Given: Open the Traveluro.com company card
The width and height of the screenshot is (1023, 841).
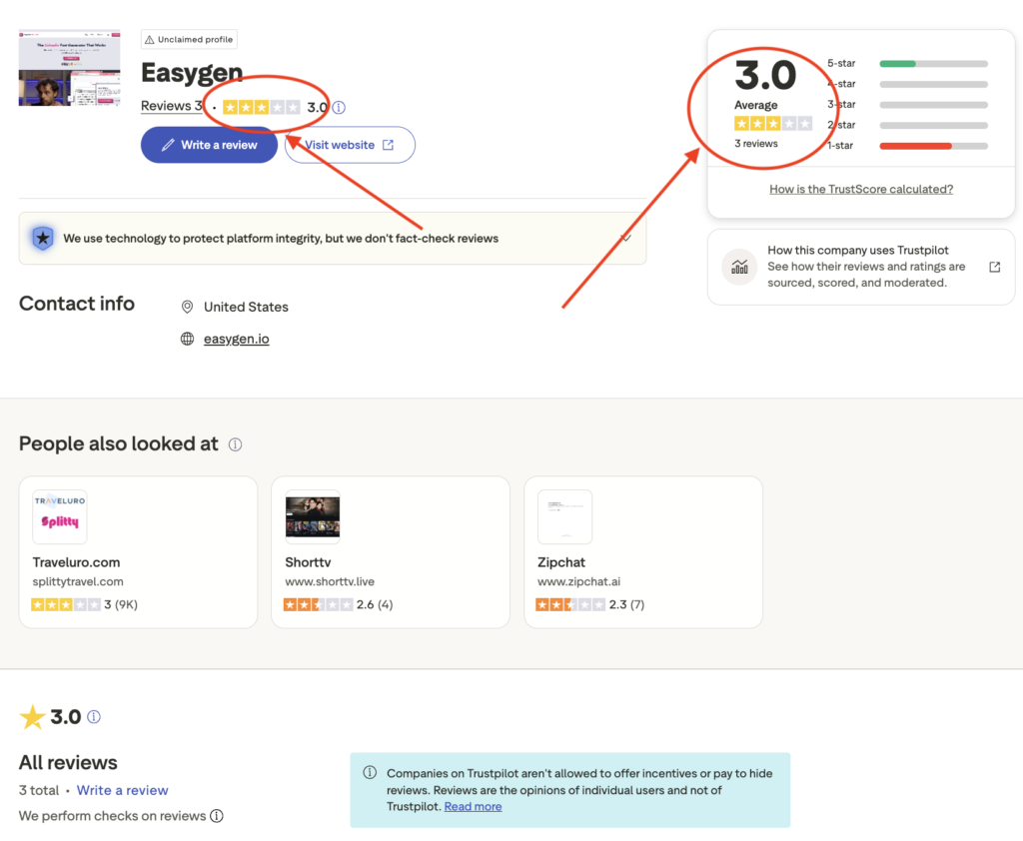Looking at the screenshot, I should [x=138, y=552].
